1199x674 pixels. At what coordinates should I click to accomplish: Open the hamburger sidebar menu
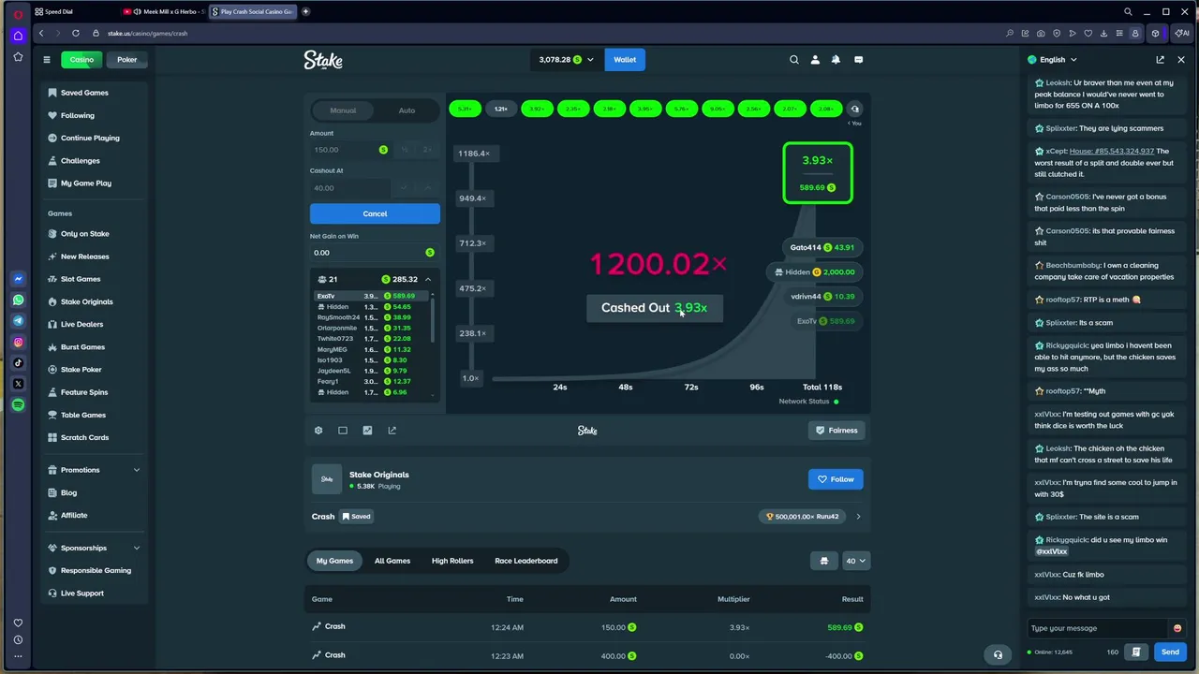(46, 59)
